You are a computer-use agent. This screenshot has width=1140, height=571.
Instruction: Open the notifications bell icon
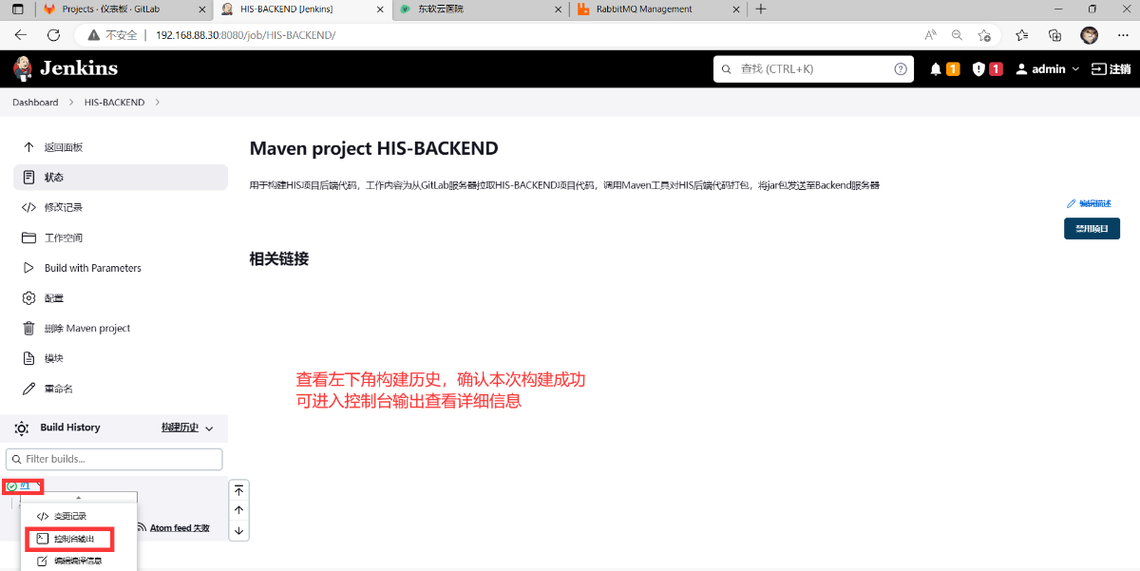936,69
